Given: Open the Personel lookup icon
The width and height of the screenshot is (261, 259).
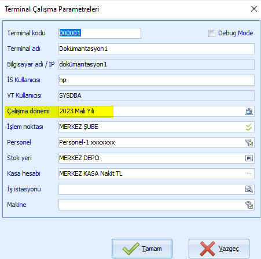Looking at the screenshot, I should 249,143.
